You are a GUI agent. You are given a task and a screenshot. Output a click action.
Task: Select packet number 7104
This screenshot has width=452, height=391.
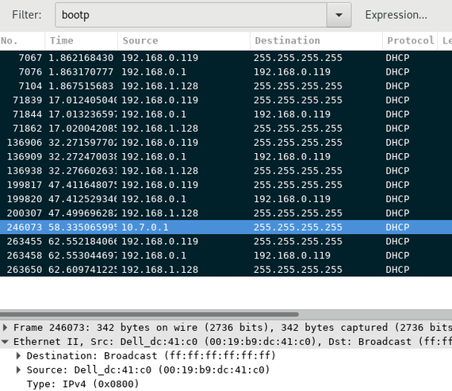pyautogui.click(x=226, y=86)
